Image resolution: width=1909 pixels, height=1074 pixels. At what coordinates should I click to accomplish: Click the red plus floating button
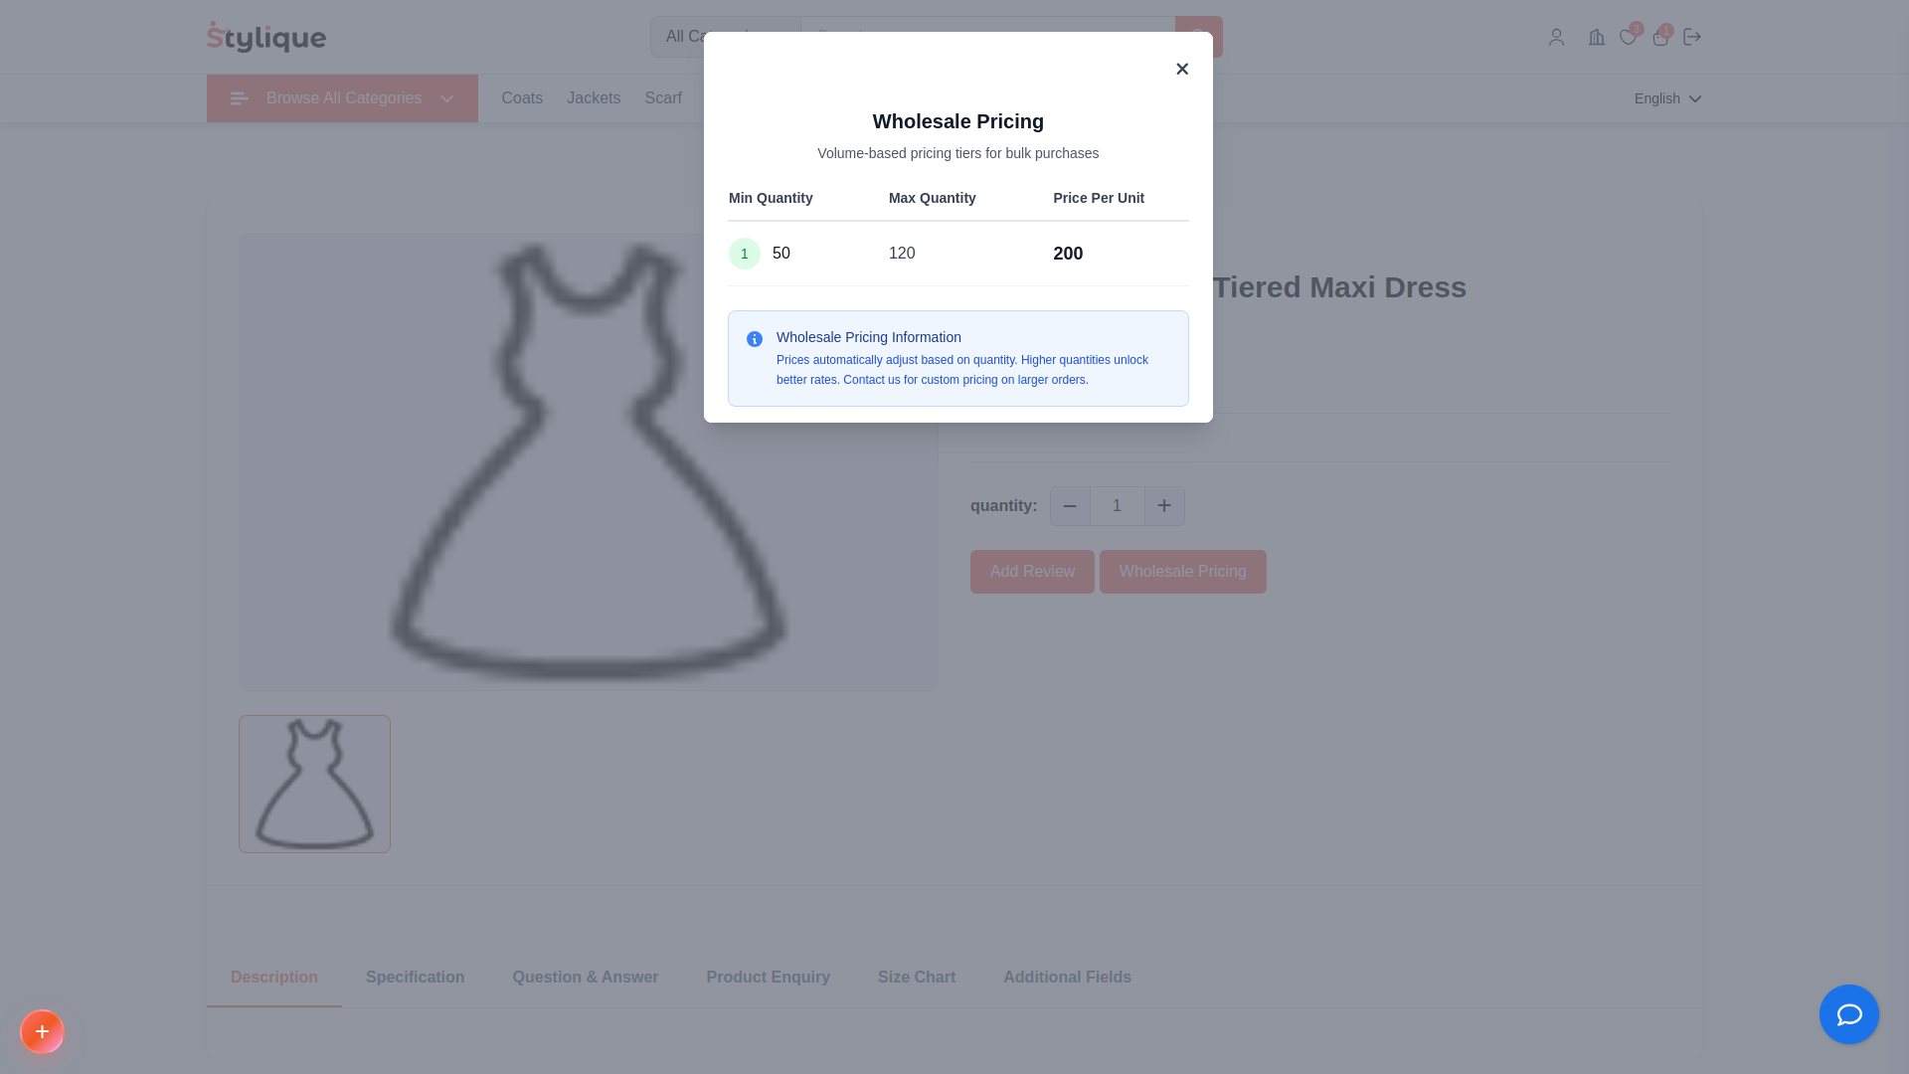pyautogui.click(x=42, y=1031)
